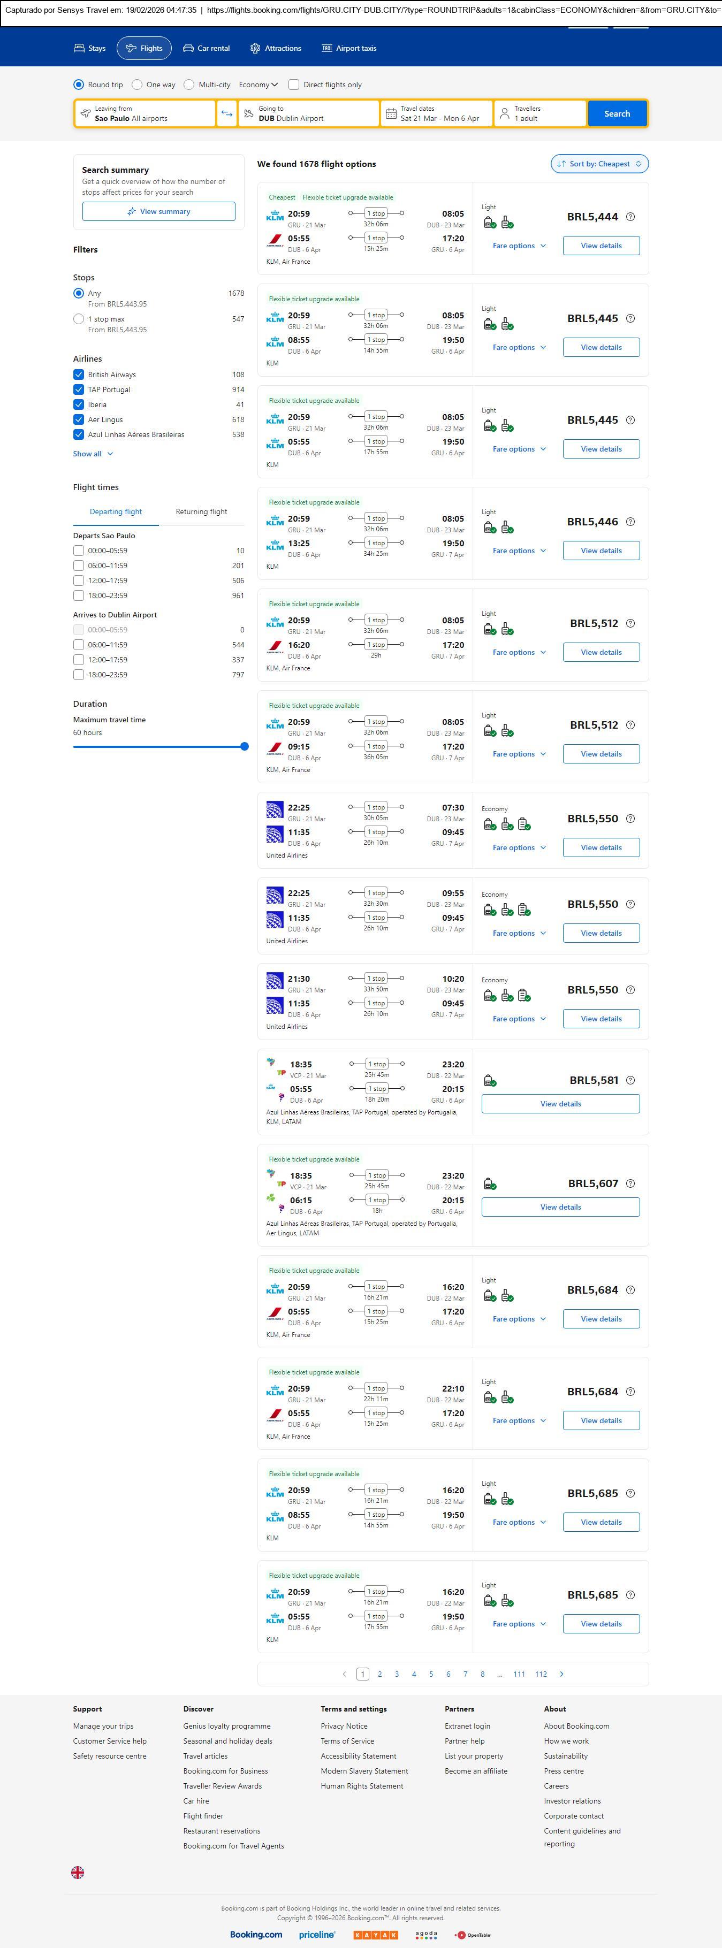
Task: Click the View summary button
Action: (x=159, y=212)
